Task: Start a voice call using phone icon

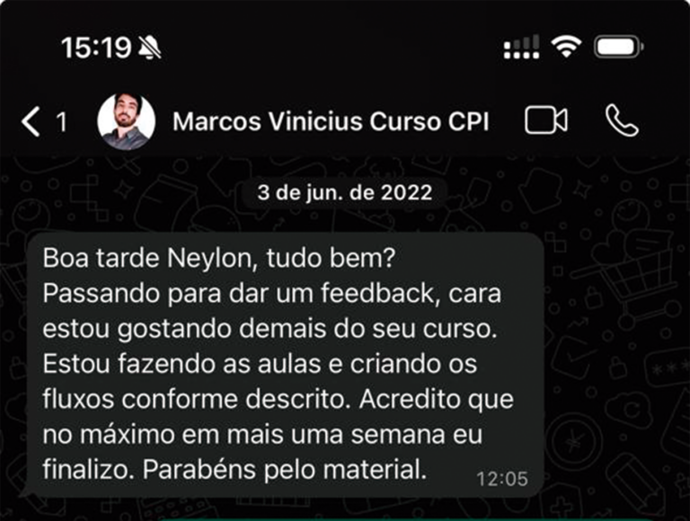Action: [x=622, y=120]
